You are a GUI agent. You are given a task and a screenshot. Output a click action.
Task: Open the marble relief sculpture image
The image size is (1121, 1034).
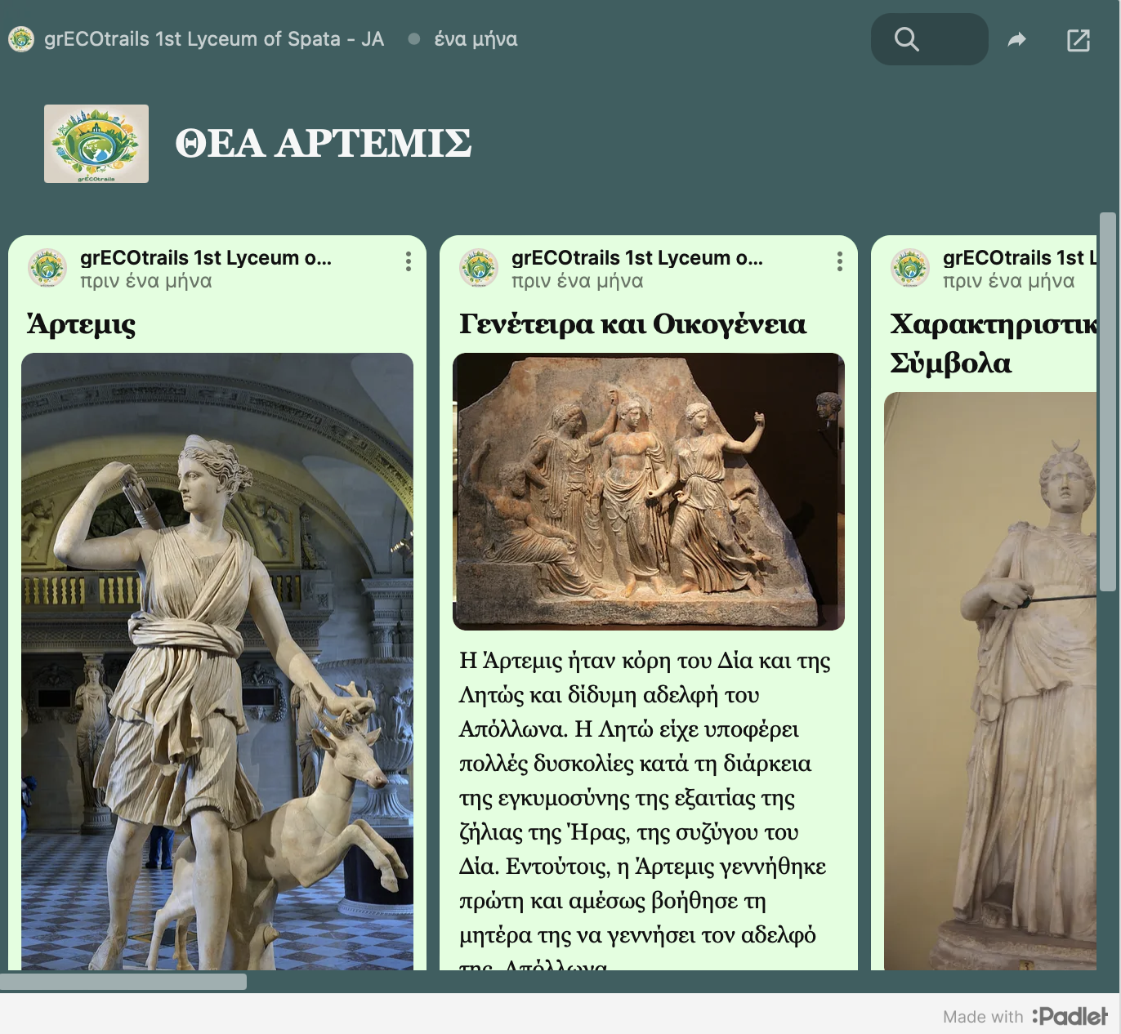(x=648, y=492)
